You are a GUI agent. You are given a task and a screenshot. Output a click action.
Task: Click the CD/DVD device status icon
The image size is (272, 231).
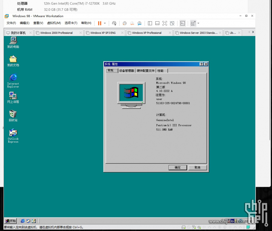(189, 227)
